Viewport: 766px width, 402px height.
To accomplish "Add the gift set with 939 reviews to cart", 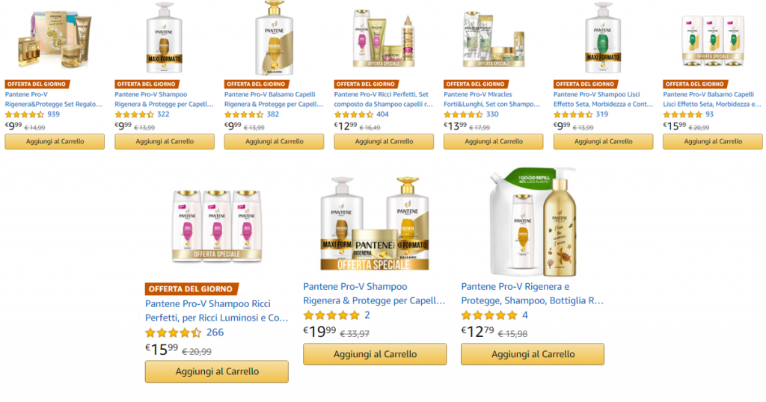I will (55, 141).
